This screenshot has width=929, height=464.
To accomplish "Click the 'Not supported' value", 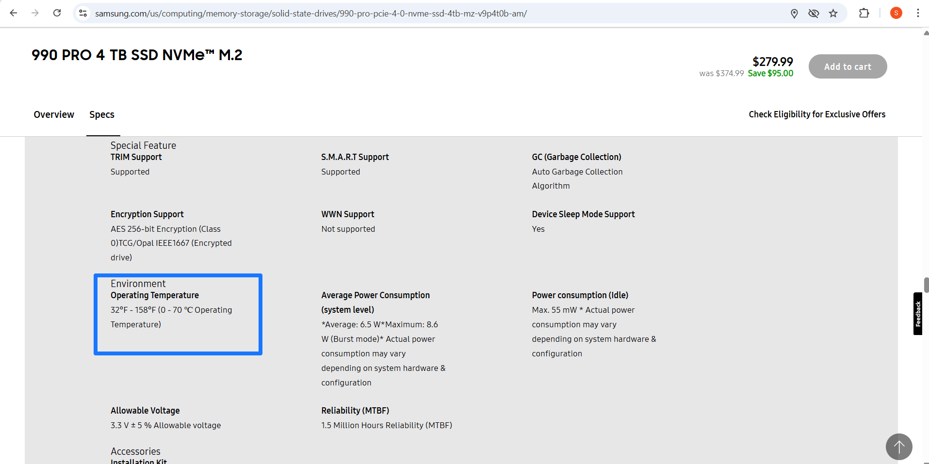I will (348, 229).
